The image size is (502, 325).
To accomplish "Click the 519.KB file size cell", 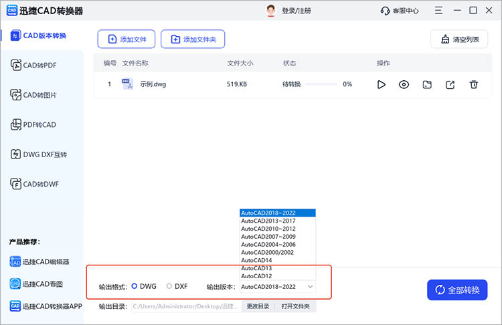I will click(236, 84).
